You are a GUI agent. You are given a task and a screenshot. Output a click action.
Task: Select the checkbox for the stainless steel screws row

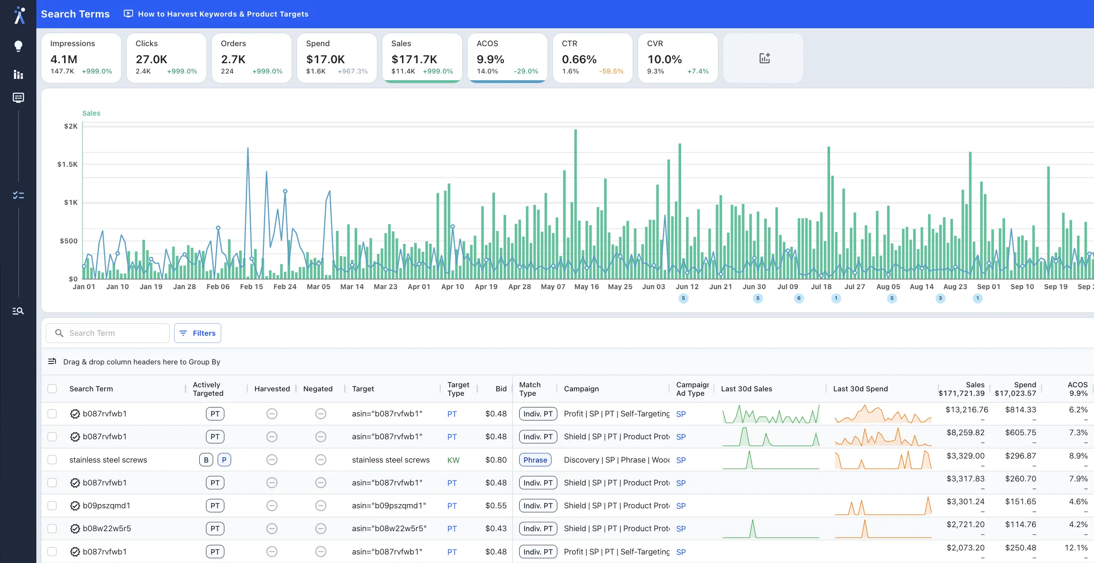[52, 459]
